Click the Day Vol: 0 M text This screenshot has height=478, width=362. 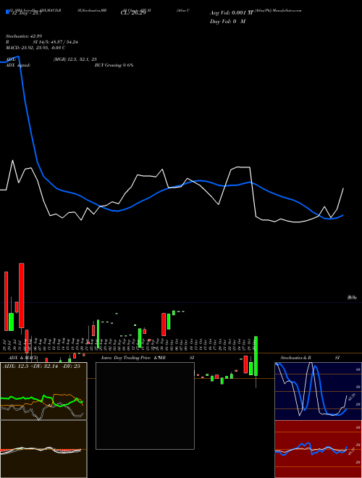[x=227, y=22]
